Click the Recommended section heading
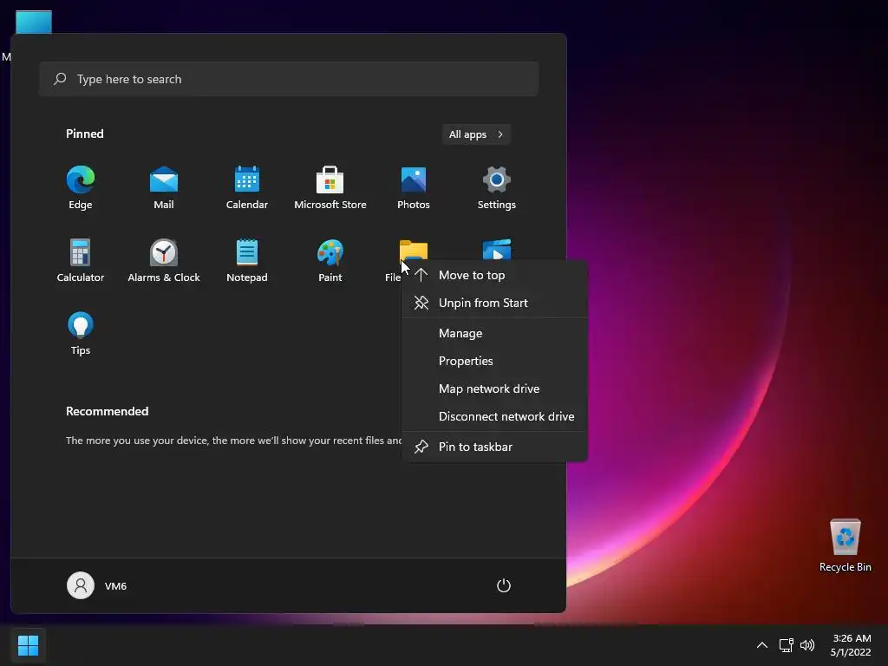This screenshot has height=666, width=888. 107,411
